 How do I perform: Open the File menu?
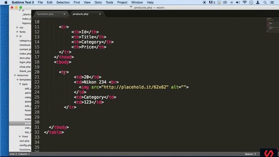tap(40, 3)
